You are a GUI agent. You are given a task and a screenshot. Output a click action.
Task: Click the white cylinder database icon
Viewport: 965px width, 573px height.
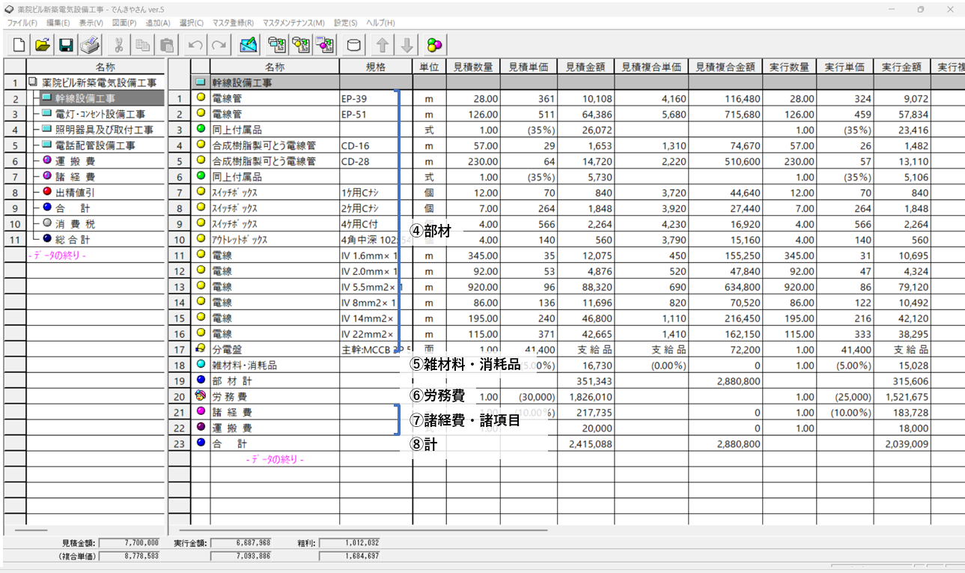355,45
